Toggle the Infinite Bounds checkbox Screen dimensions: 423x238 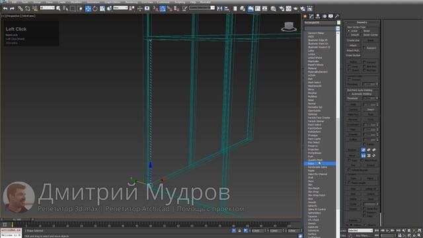349,170
